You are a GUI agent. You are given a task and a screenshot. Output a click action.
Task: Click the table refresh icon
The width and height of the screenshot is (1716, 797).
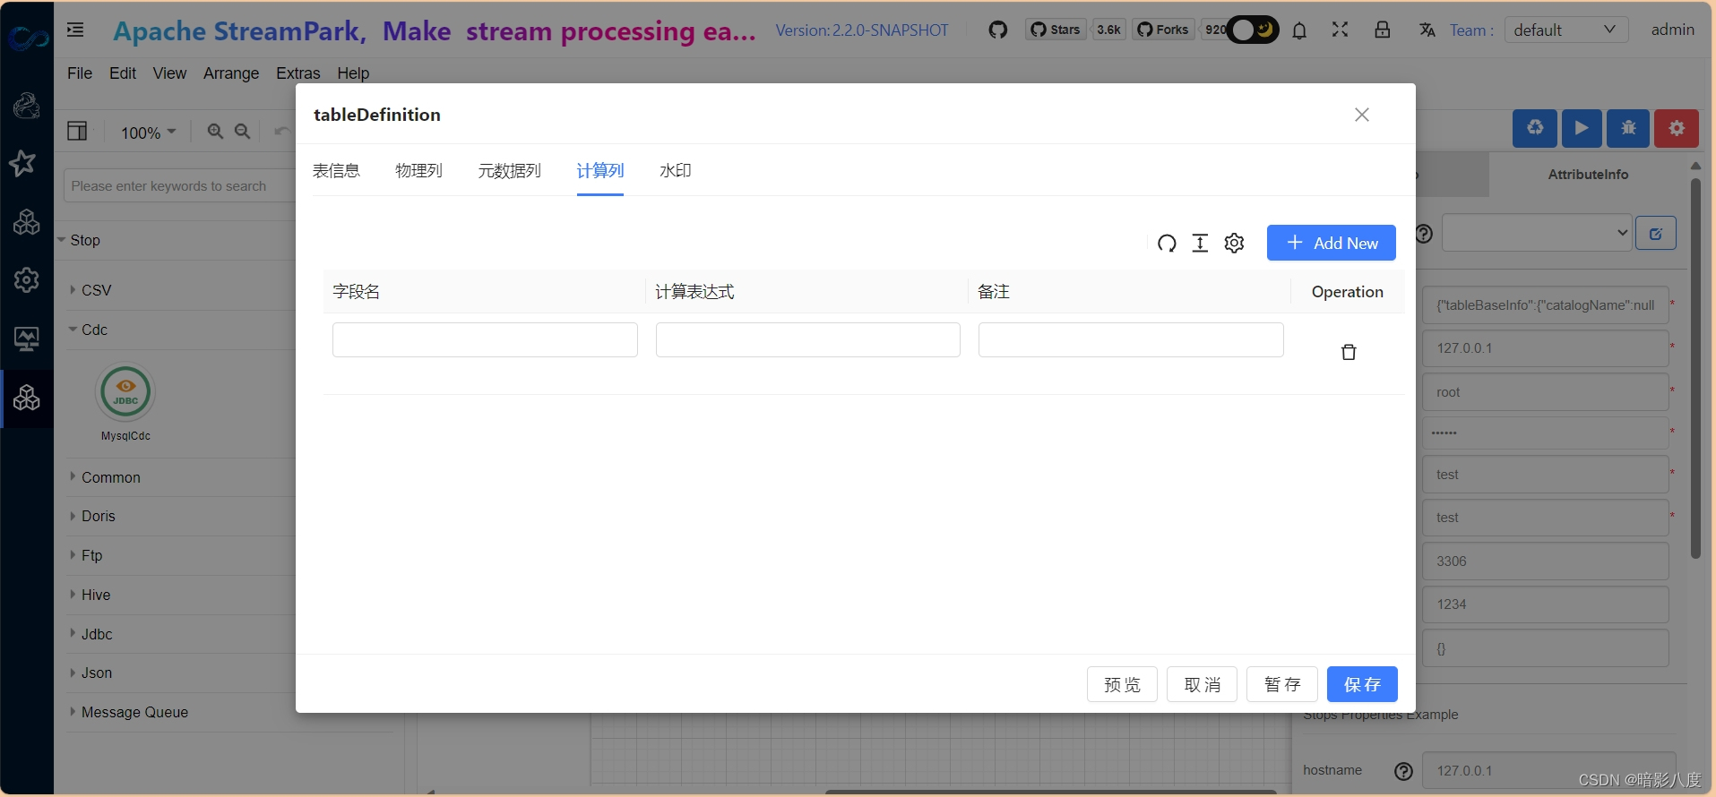[1166, 243]
